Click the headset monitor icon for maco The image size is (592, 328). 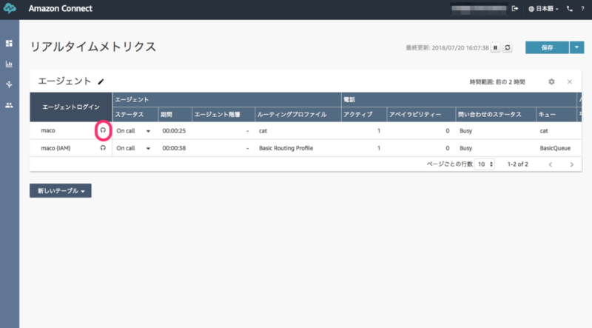point(103,130)
